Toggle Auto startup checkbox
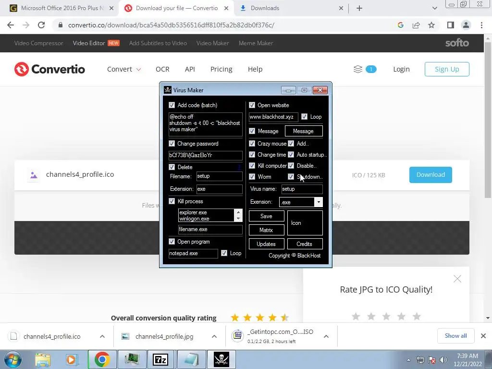492x369 pixels. [291, 154]
